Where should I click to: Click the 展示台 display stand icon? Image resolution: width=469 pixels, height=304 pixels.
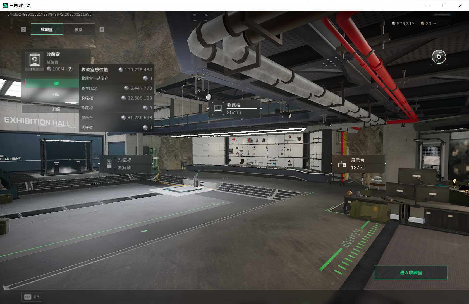tap(342, 164)
